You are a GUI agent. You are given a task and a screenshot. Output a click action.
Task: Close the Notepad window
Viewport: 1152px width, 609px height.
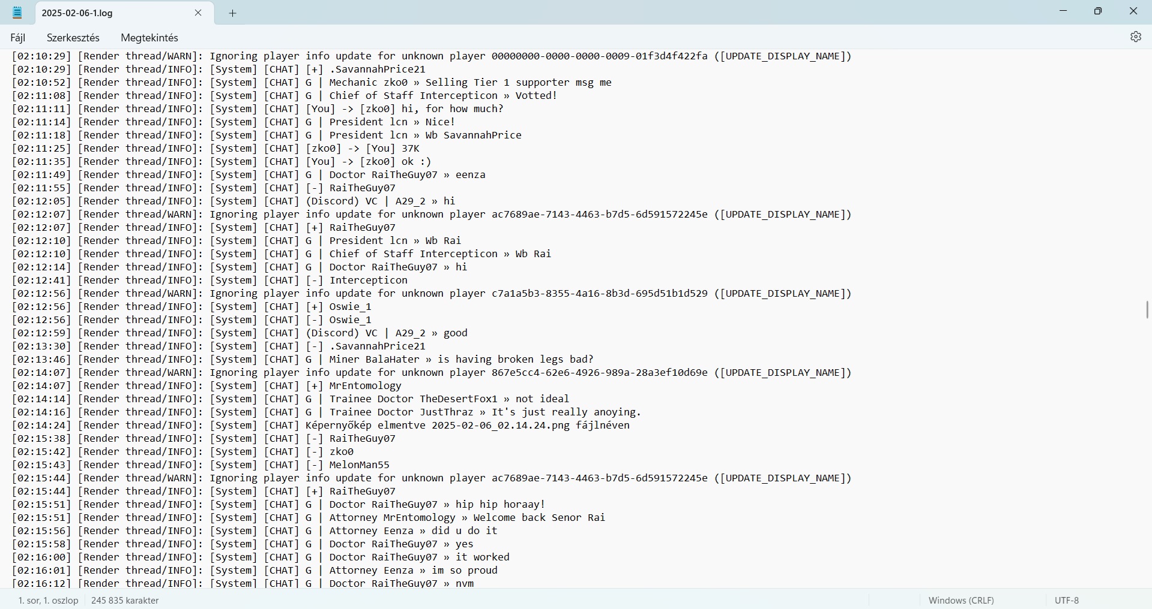click(1133, 11)
